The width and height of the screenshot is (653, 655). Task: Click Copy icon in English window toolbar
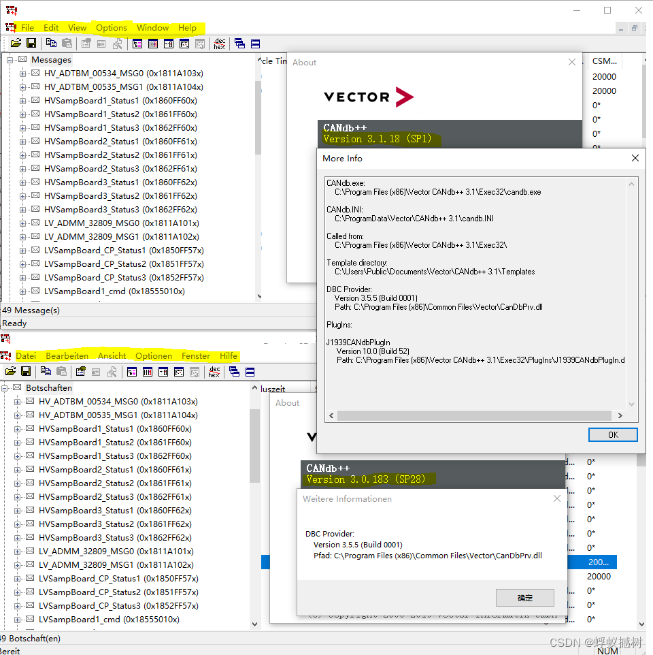click(x=51, y=43)
